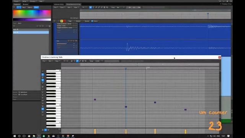Select the upper Bells item in inspector list
The image size is (245, 138).
coord(31,30)
